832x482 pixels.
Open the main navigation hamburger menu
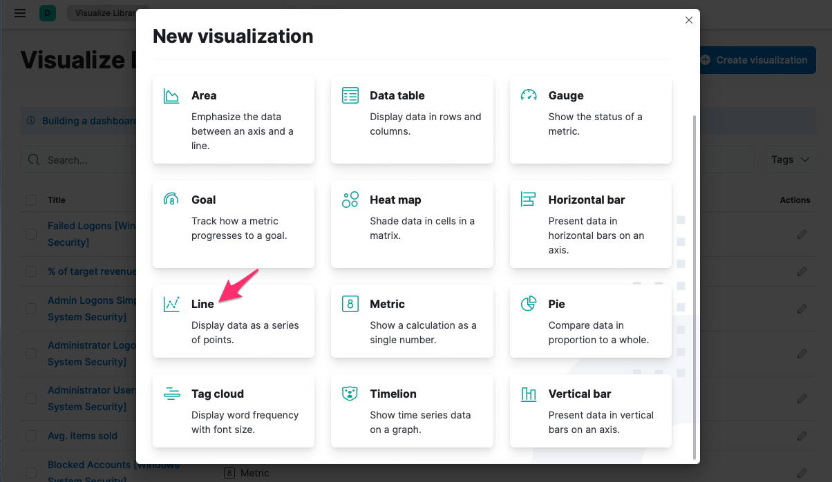pos(19,12)
